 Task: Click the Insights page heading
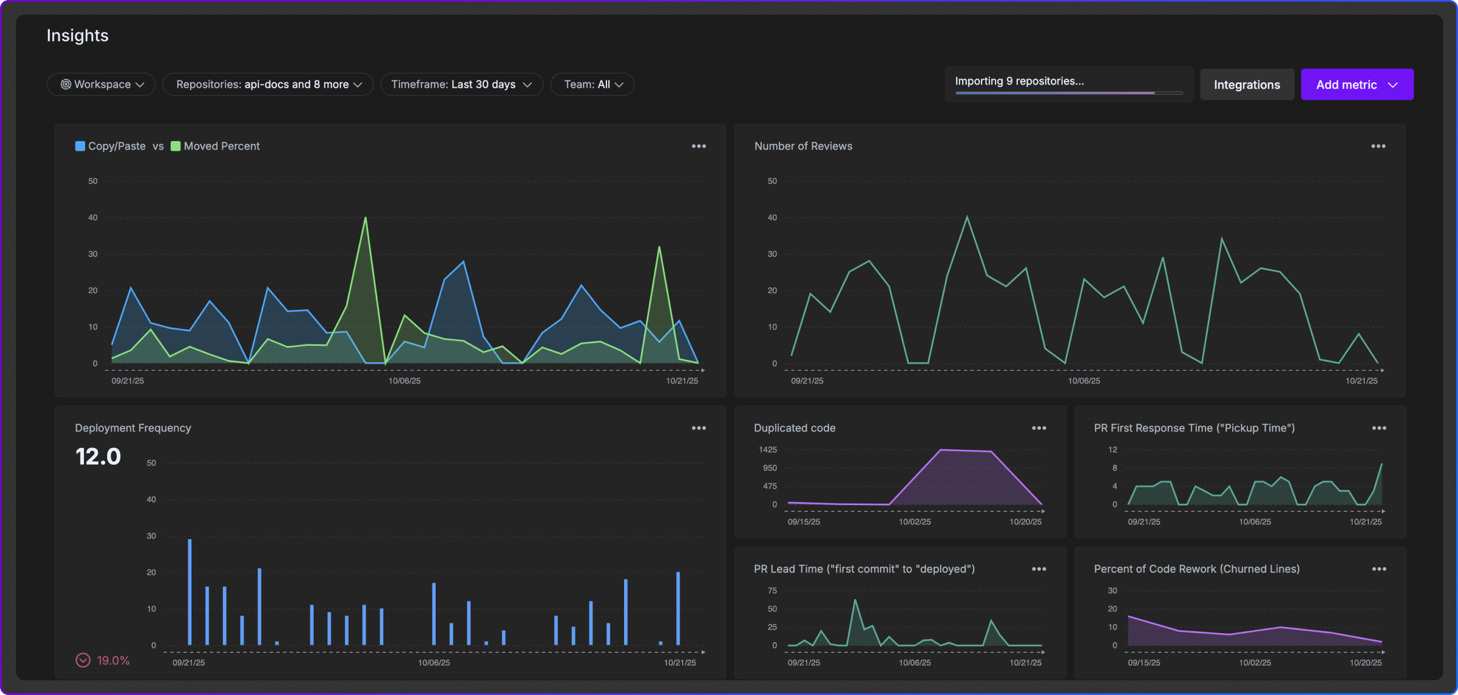pyautogui.click(x=78, y=36)
